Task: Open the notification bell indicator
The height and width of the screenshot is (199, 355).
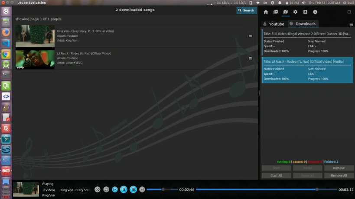Action: pyautogui.click(x=280, y=3)
